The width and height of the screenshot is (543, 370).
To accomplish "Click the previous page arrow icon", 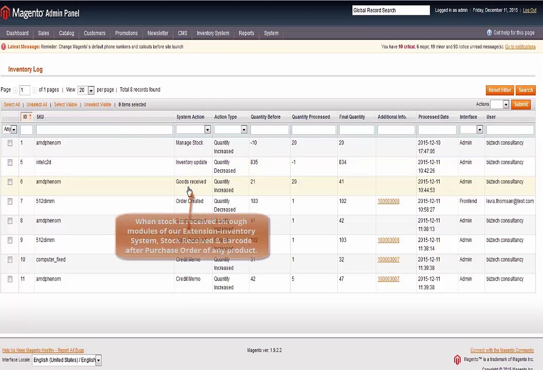I will pos(15,90).
